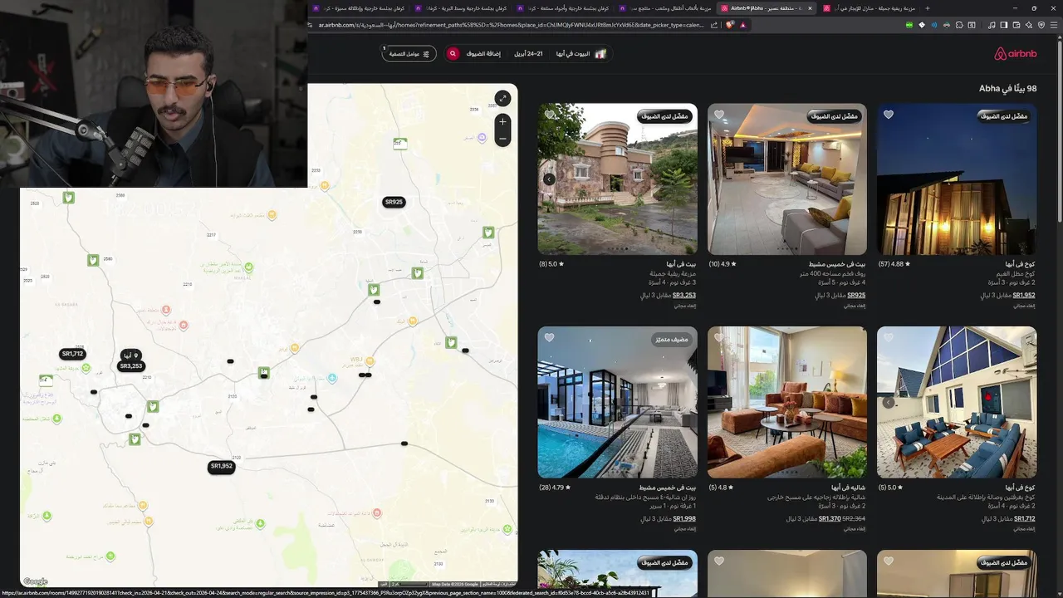Click the Airbnb logo
The height and width of the screenshot is (598, 1063).
click(1016, 54)
